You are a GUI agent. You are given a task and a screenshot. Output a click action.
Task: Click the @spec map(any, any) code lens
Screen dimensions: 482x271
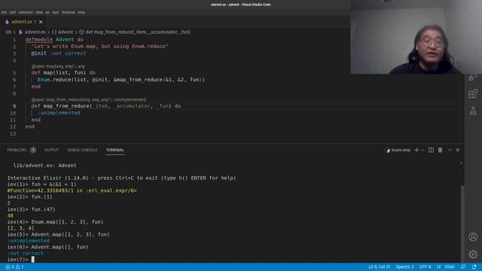point(58,66)
